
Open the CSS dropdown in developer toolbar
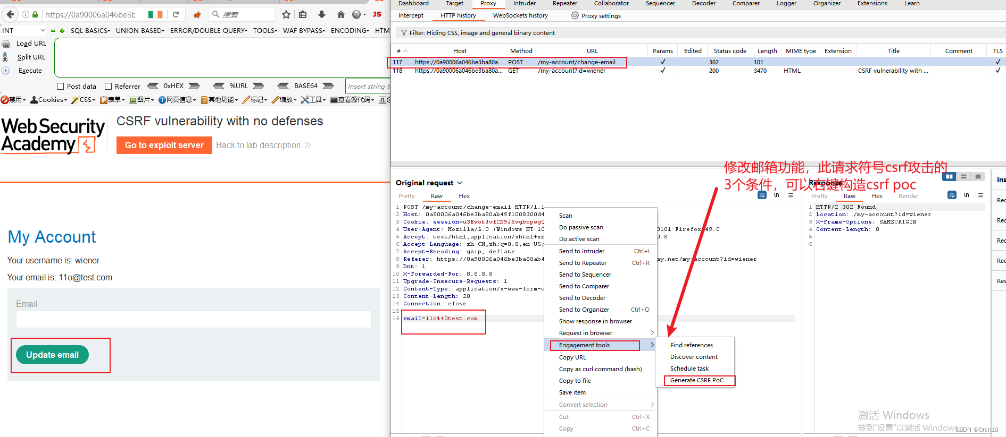[x=84, y=100]
